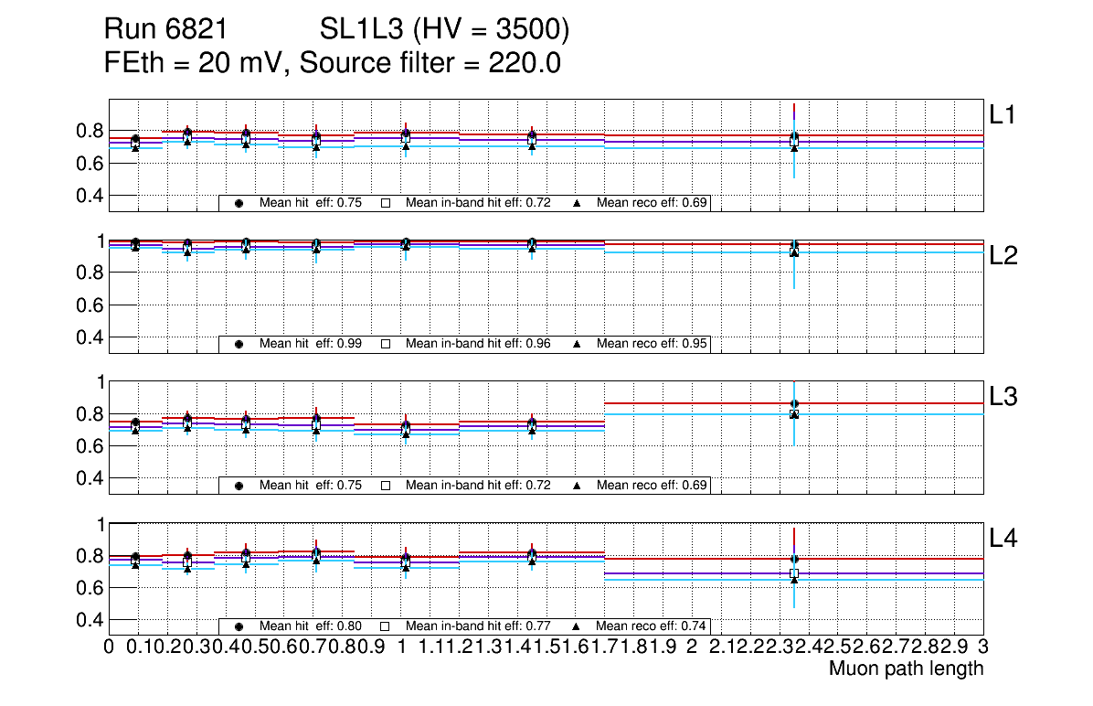
Task: Click the 'Muon path length' axis title
Action: coord(906,669)
